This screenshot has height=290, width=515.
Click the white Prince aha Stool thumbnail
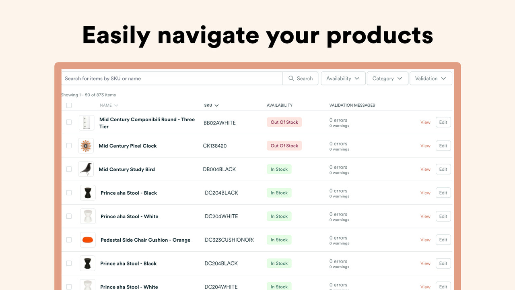87,216
